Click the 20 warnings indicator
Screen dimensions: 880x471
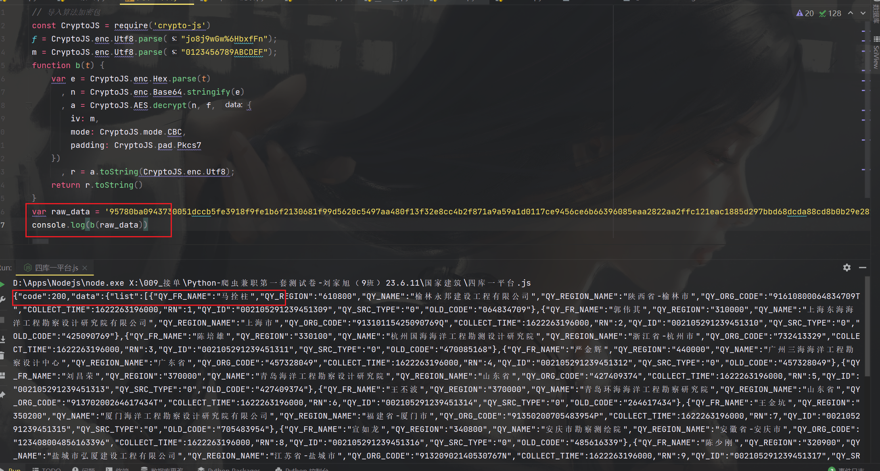[x=805, y=13]
